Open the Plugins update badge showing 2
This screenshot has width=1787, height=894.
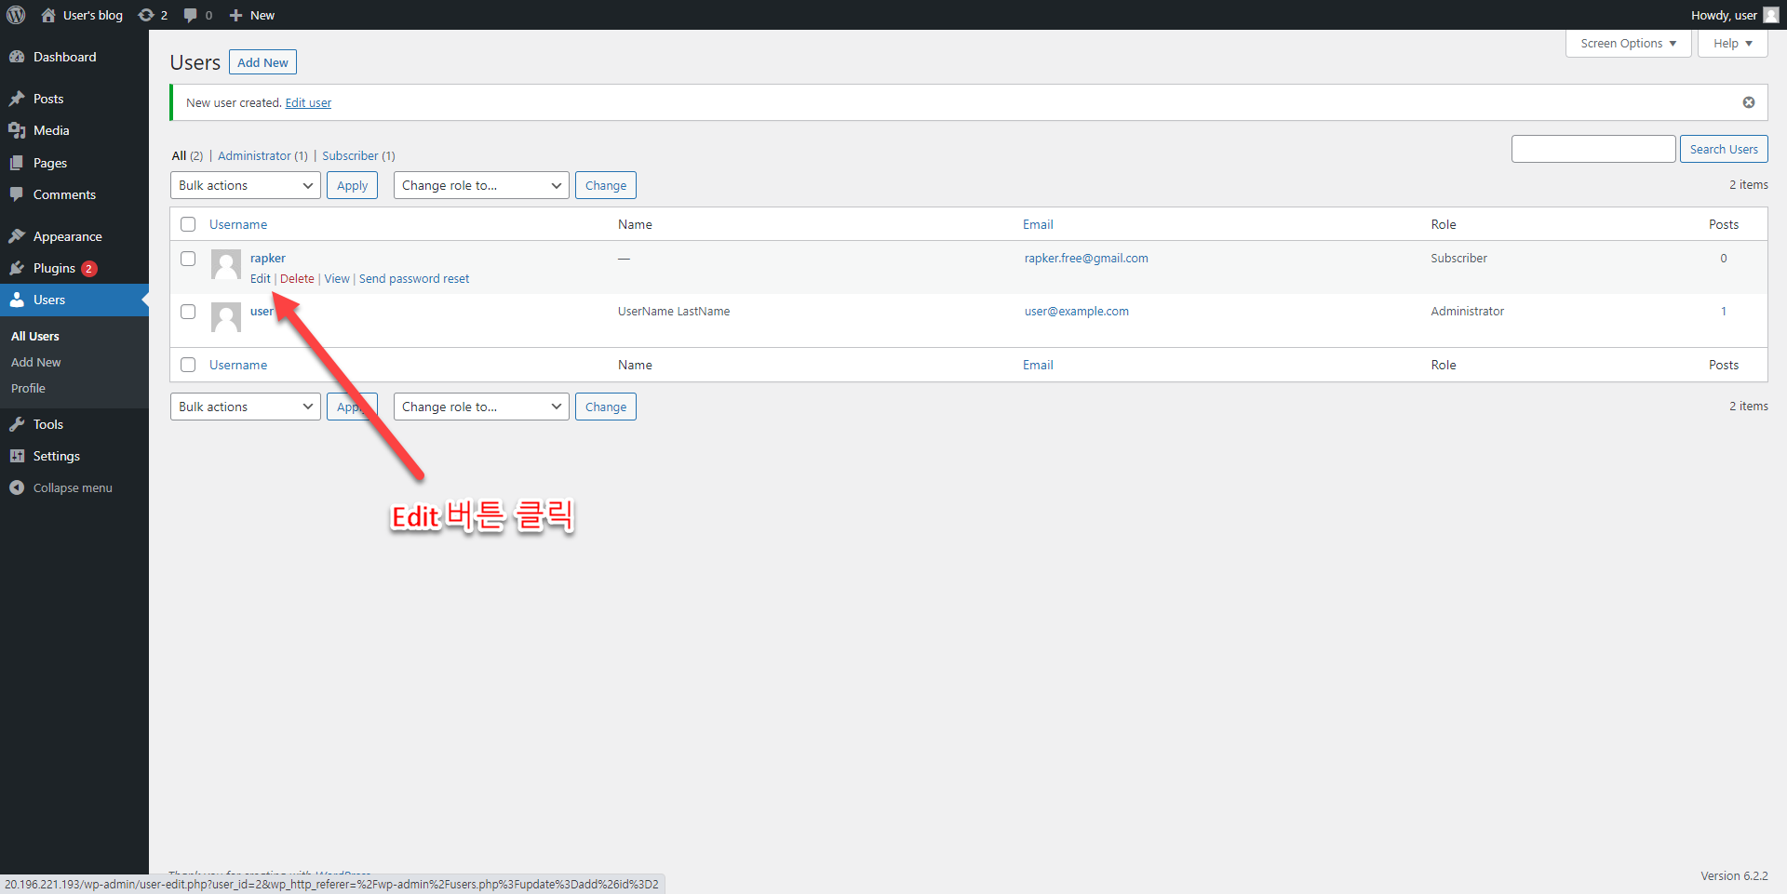[88, 268]
